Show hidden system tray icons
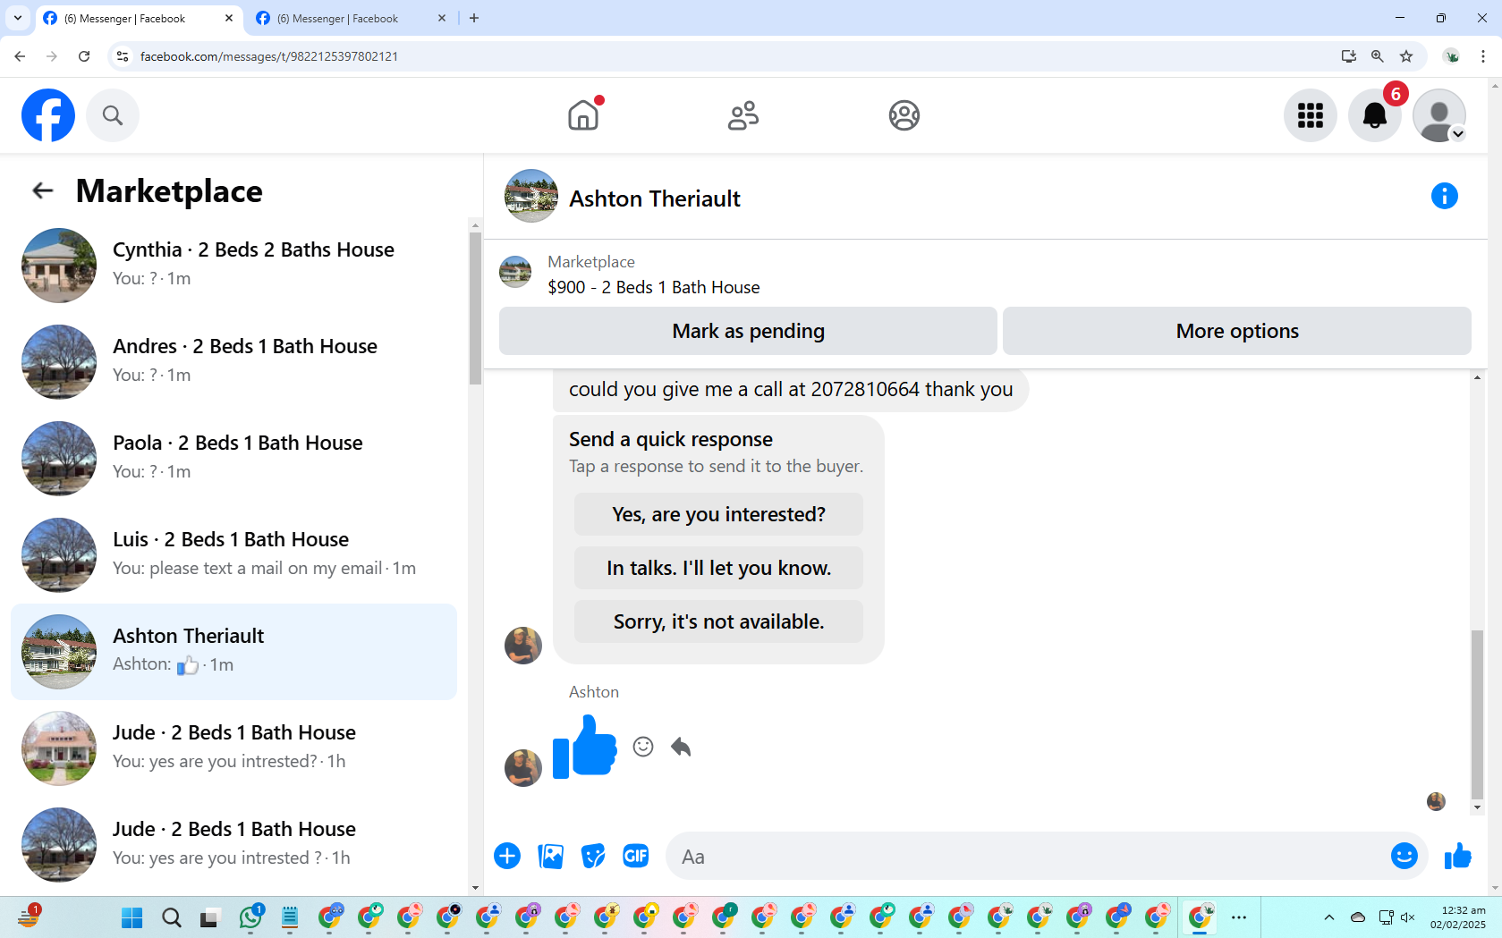The height and width of the screenshot is (938, 1502). [1329, 917]
